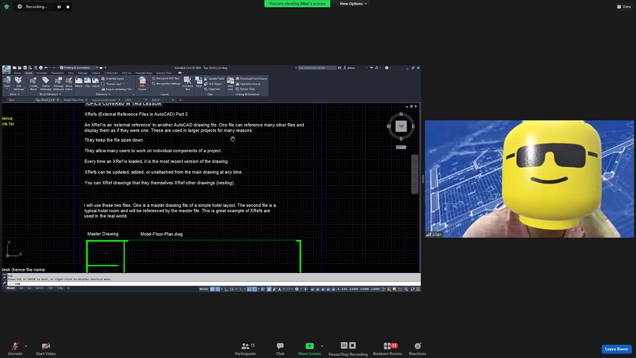Image resolution: width=636 pixels, height=358 pixels.
Task: Expand the Block Definition panel
Action: click(50, 94)
